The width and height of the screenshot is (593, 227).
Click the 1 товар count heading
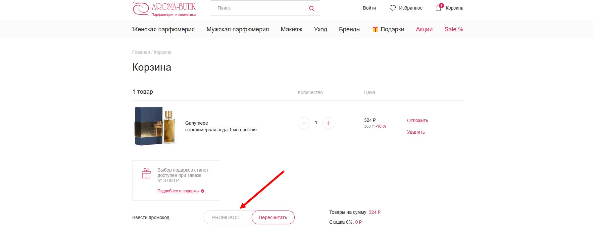(143, 92)
